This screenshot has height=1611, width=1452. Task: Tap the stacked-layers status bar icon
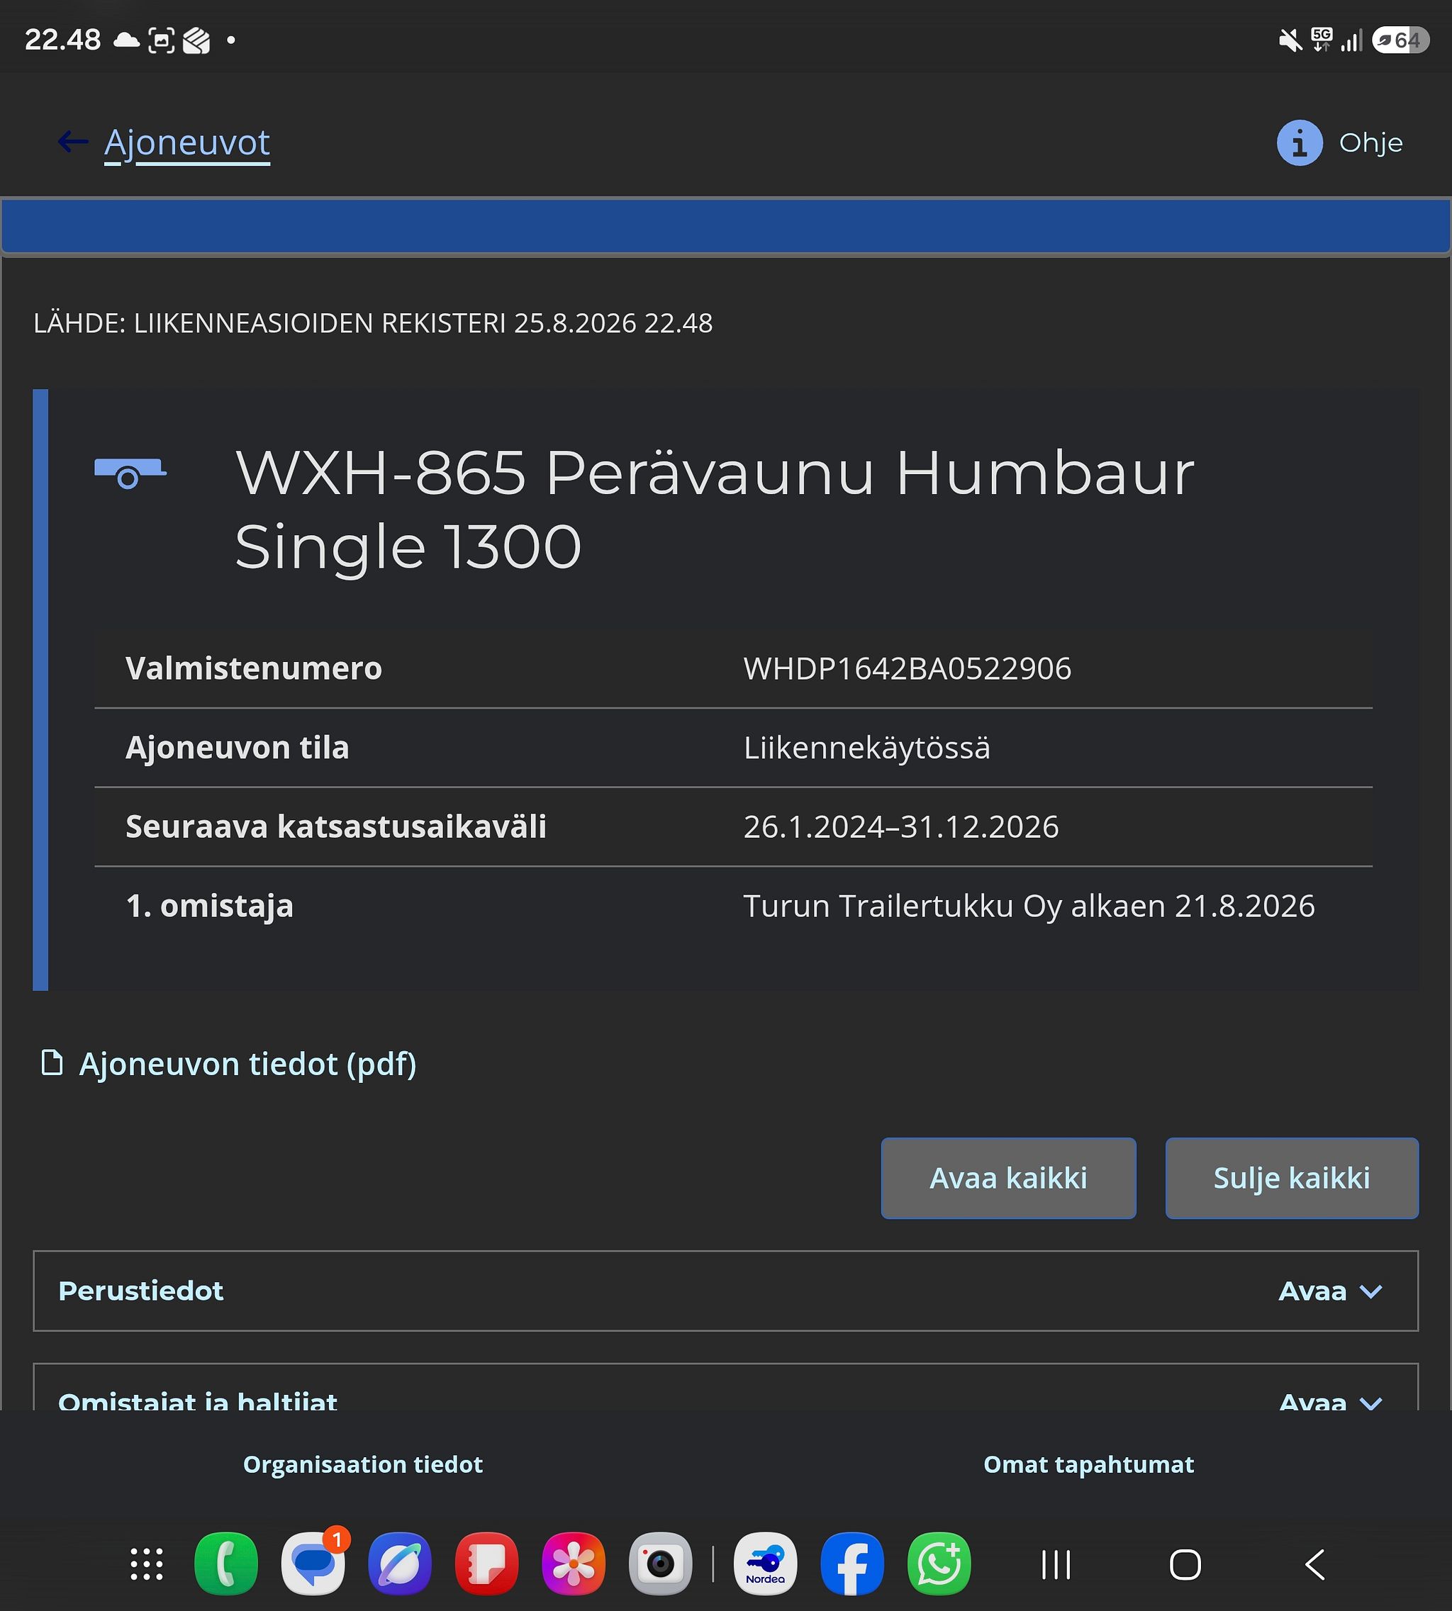coord(196,40)
